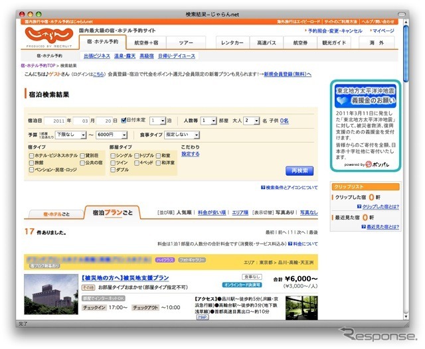Viewport: 425px width, 349px height.
Task: Click help icon next to 最近見た宿とは?
Action: coord(364,227)
